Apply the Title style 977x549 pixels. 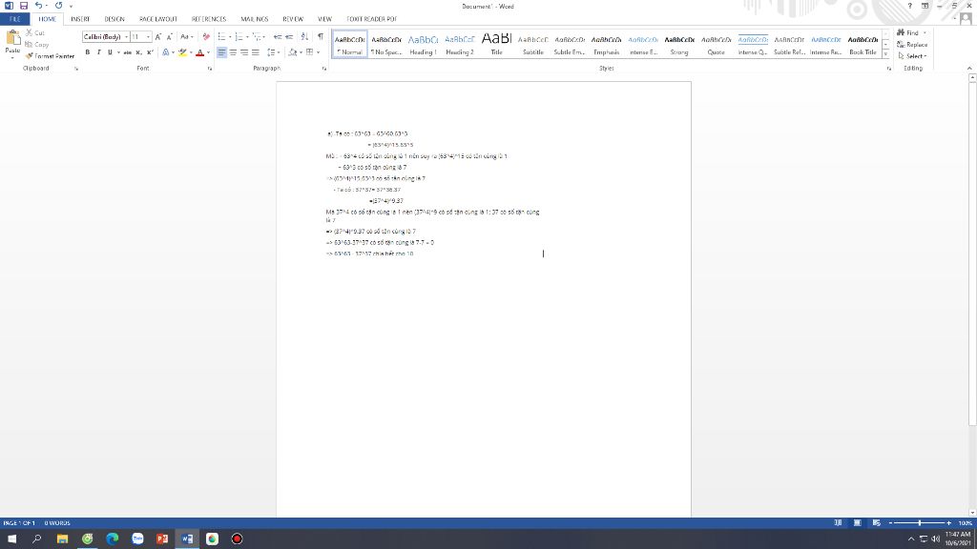coord(496,44)
